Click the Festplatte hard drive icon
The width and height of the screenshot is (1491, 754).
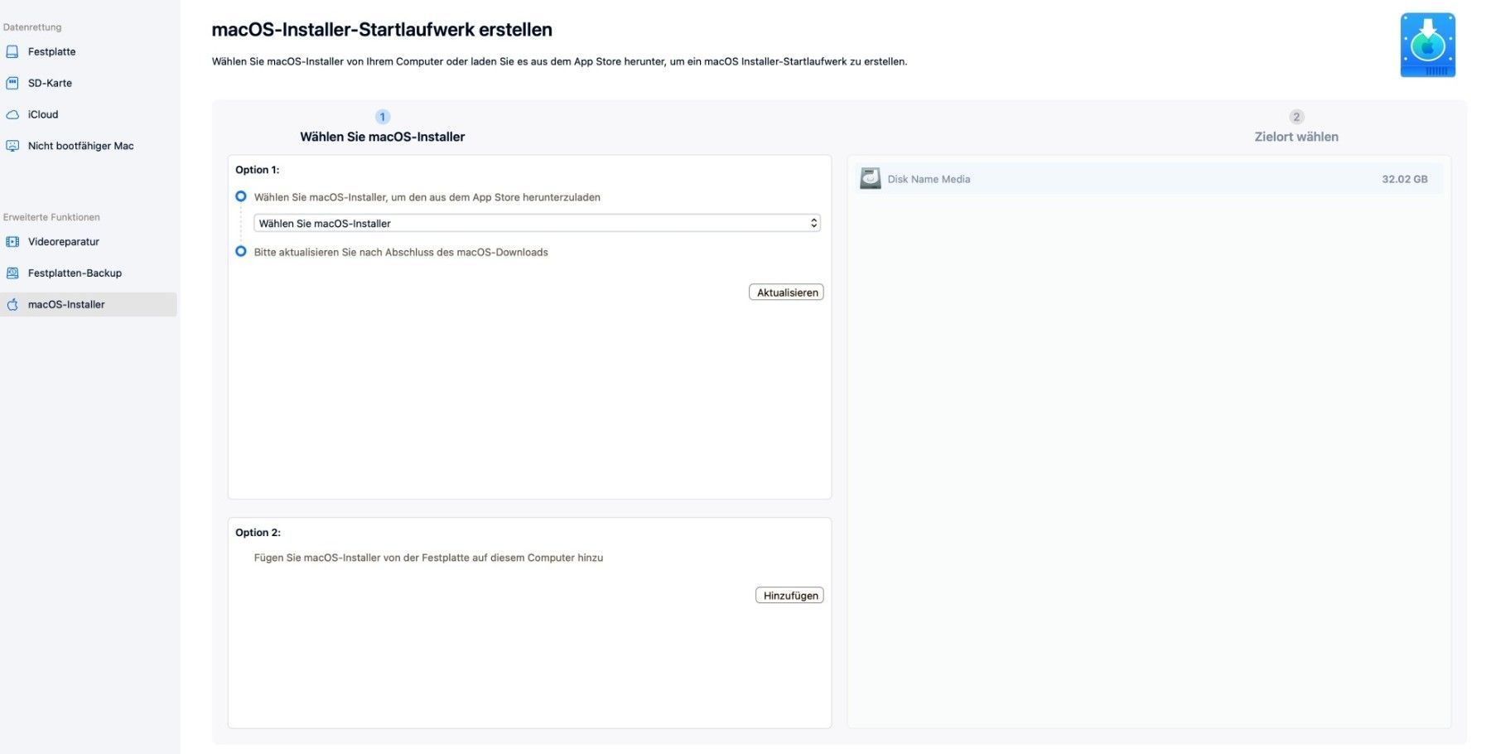click(x=12, y=51)
